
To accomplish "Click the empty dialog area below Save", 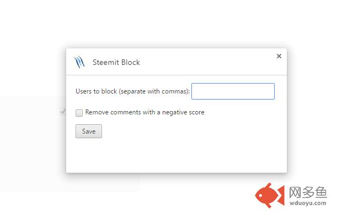I will click(x=176, y=155).
